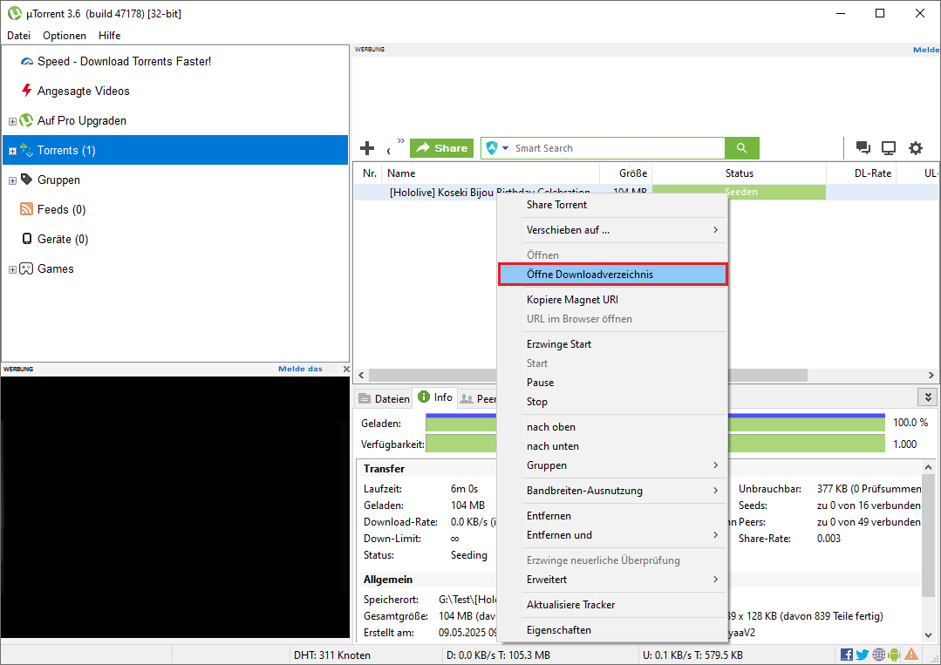Viewport: 941px width, 665px height.
Task: Choose Share Torrent from context menu
Action: tap(613, 205)
